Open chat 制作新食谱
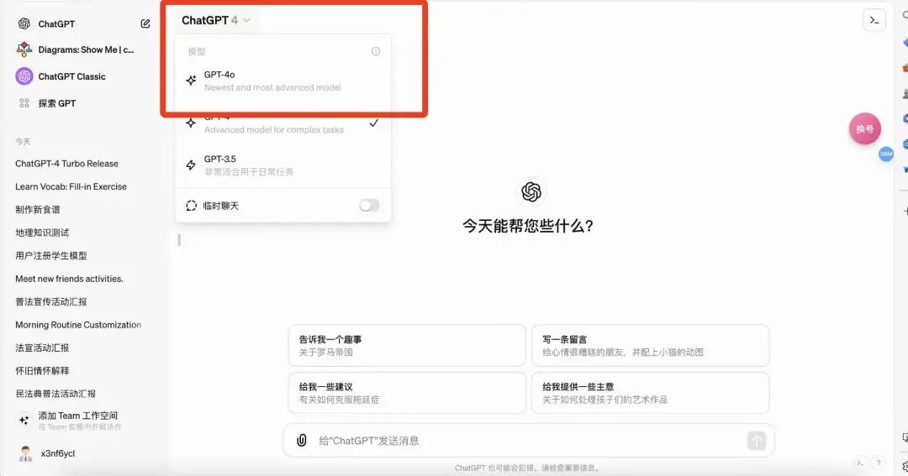908x476 pixels. tap(38, 209)
